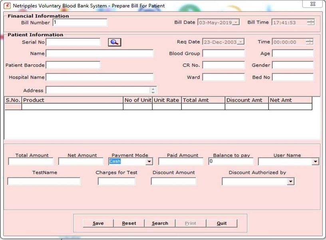Click the Patient Barcode input

pyautogui.click(x=73, y=65)
